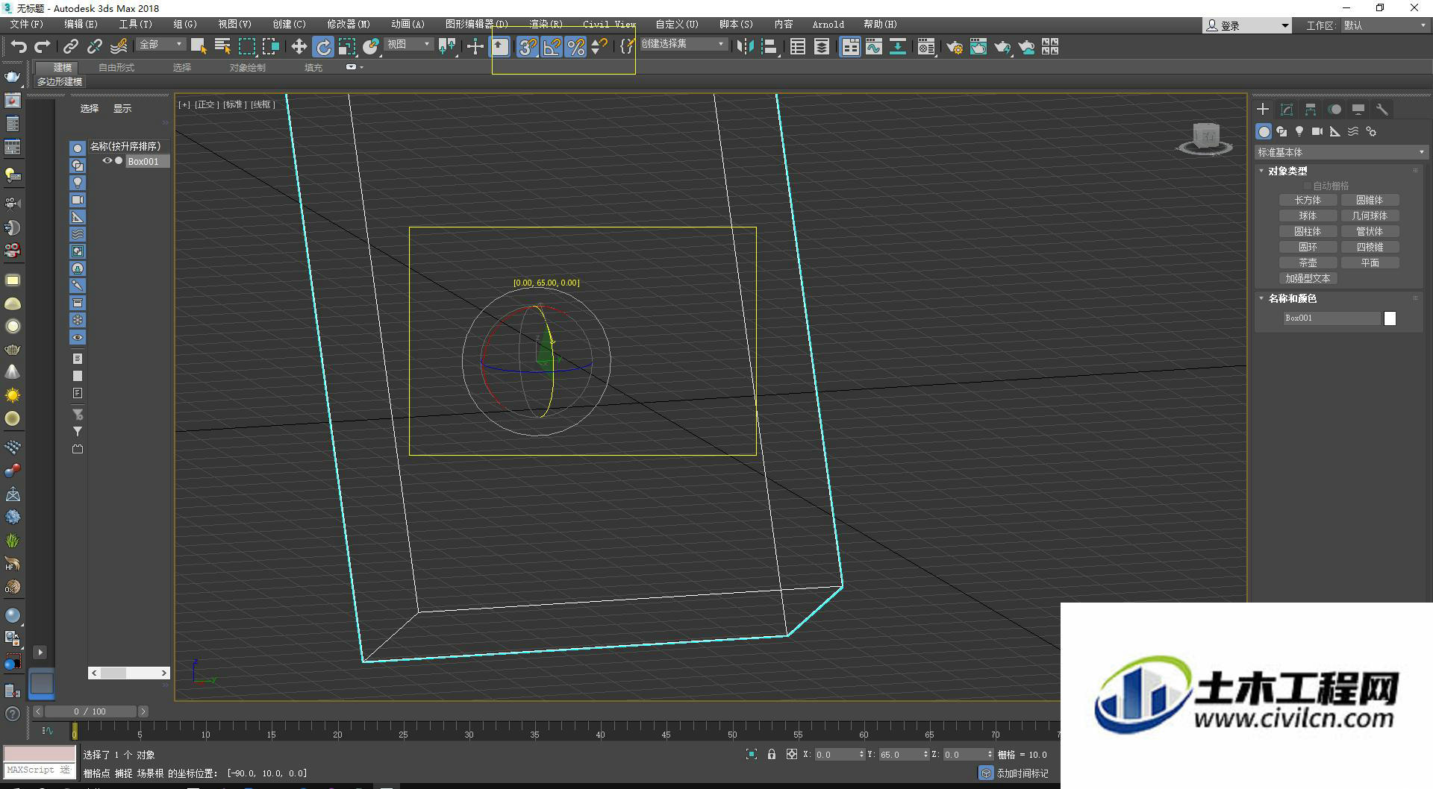
Task: Open the Material Editor icon
Action: click(926, 47)
